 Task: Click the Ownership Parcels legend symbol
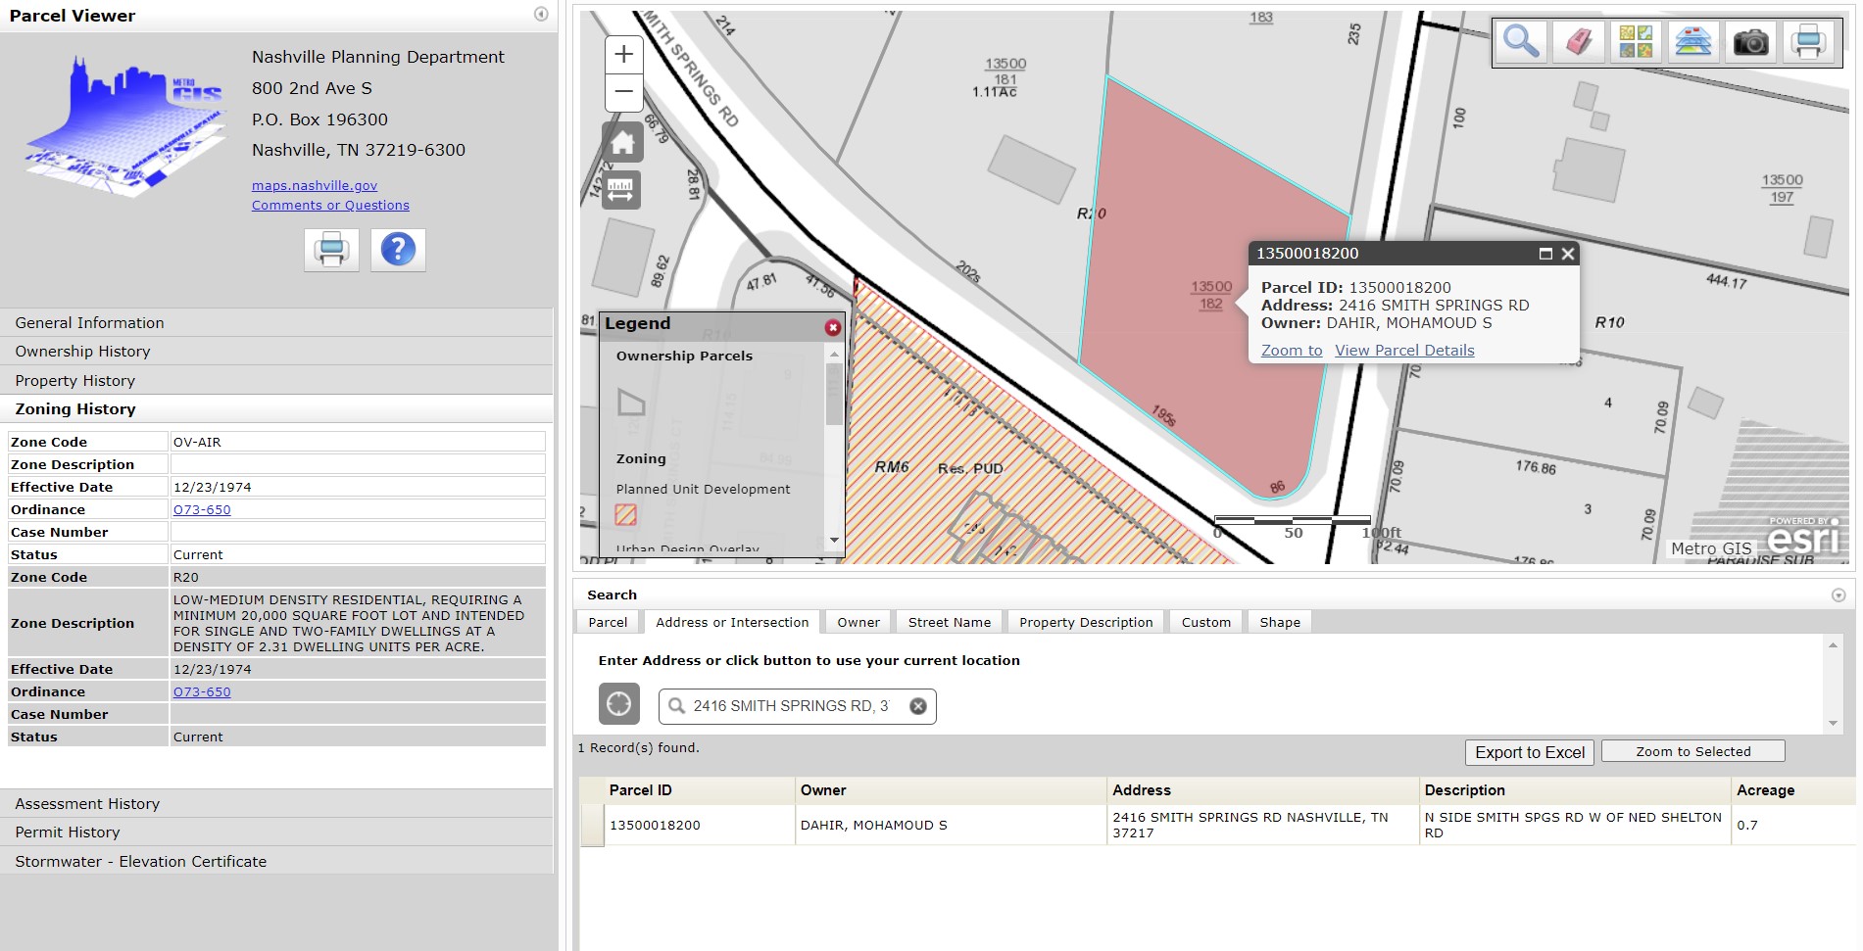pos(631,402)
